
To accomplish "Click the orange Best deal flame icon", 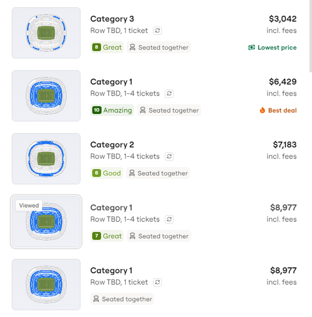I will click(x=262, y=110).
